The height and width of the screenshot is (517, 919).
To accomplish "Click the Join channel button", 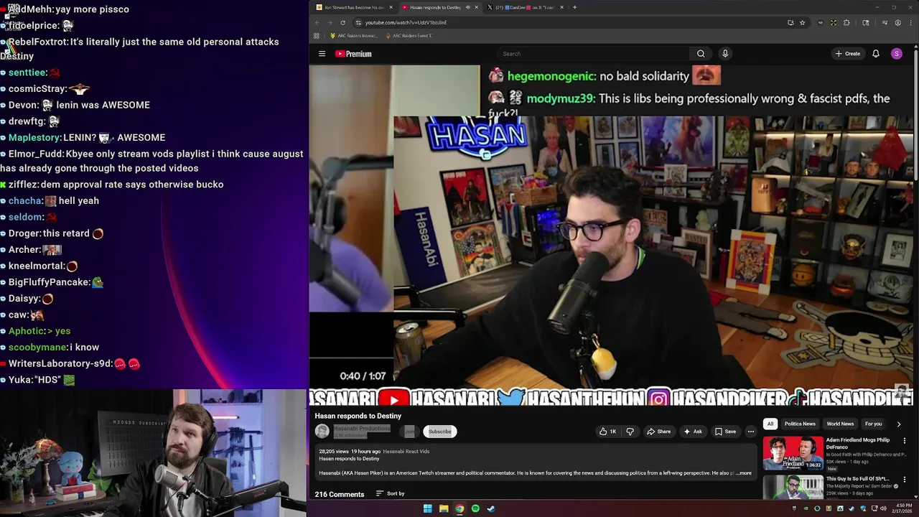I will [x=409, y=432].
